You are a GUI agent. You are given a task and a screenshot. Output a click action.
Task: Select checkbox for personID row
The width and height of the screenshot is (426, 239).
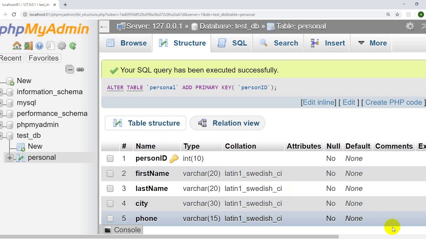pyautogui.click(x=110, y=159)
